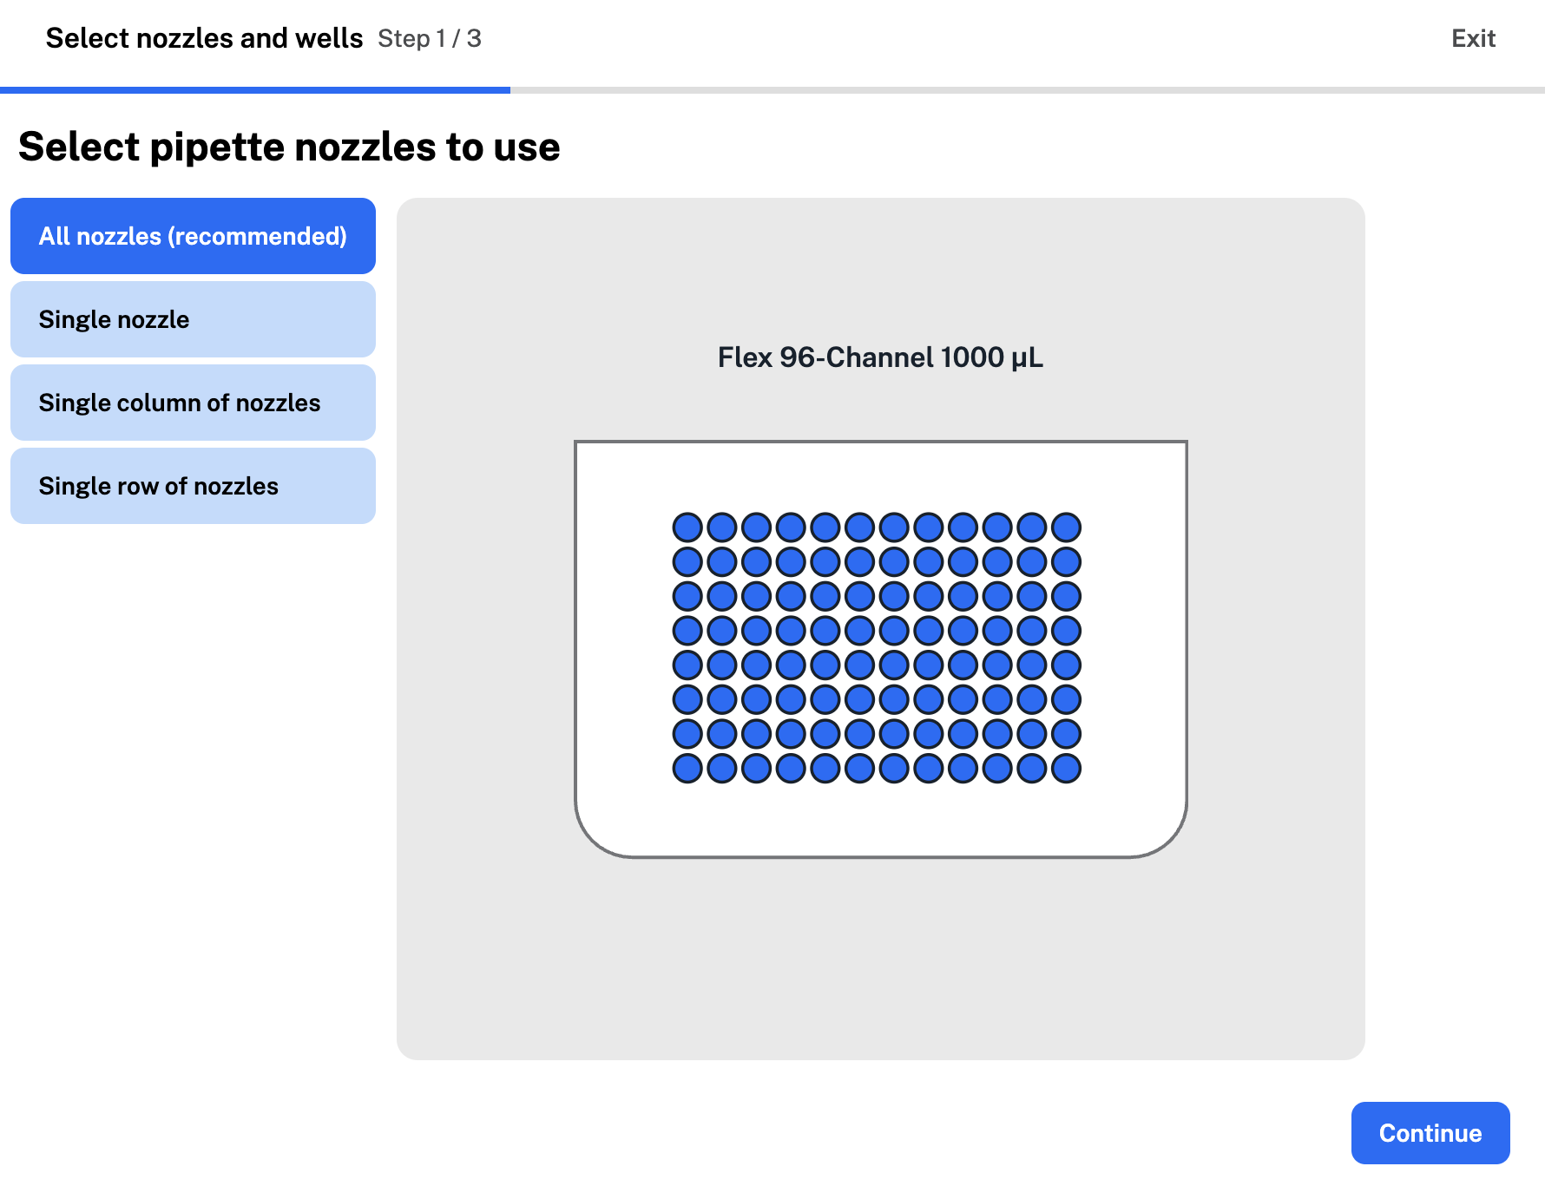
Task: Click last nozzle in the fifth row
Action: [x=1066, y=665]
